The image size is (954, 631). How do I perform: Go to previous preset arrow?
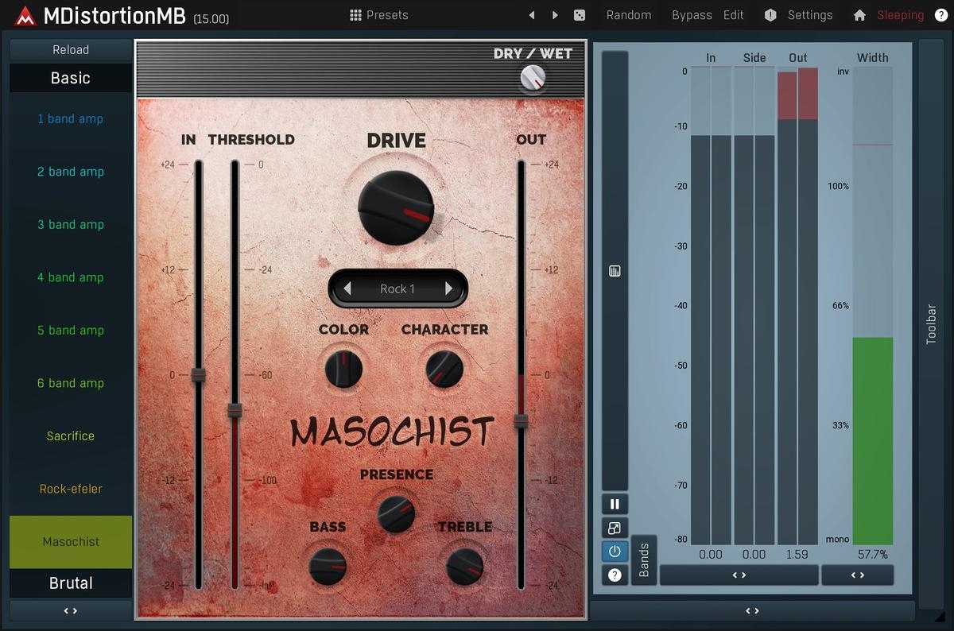tap(532, 15)
